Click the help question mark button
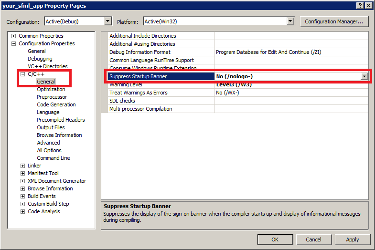This screenshot has height=250, width=375. click(x=360, y=5)
